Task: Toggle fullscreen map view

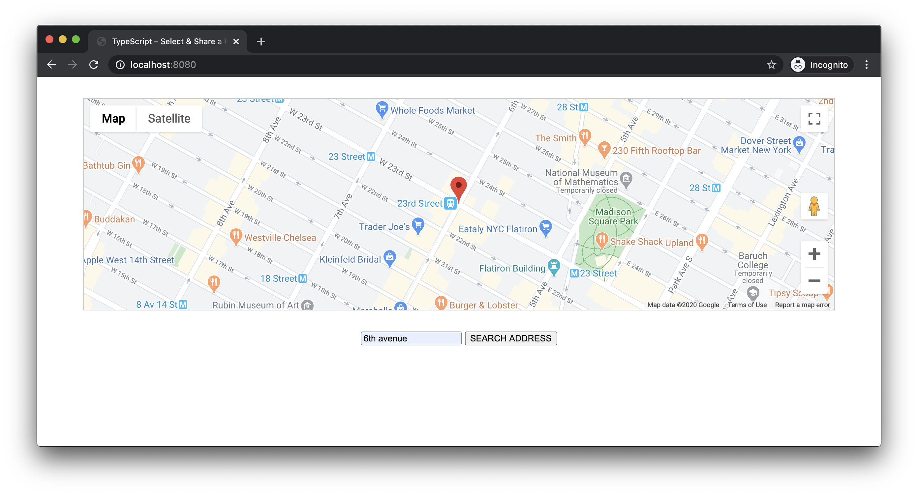Action: [x=814, y=119]
